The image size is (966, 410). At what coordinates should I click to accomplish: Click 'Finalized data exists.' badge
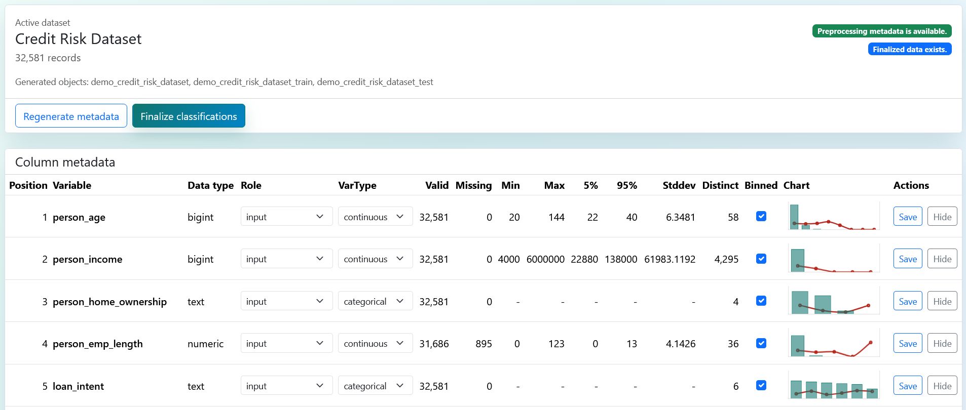click(910, 49)
